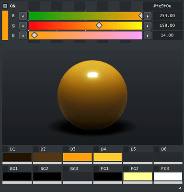Toggle the D5 checkbox
The width and height of the screenshot is (184, 192).
tap(126, 149)
